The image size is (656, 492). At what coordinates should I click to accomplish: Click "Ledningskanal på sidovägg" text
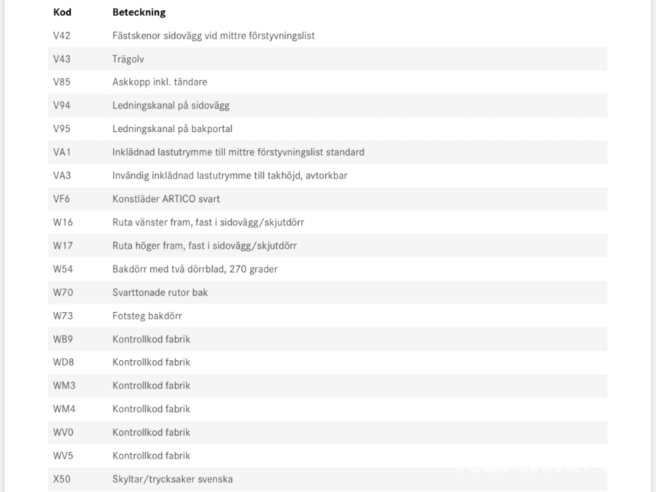pyautogui.click(x=171, y=106)
